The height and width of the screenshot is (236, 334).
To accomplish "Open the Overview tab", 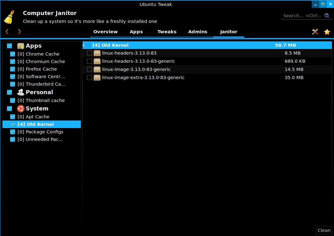I will [x=105, y=32].
